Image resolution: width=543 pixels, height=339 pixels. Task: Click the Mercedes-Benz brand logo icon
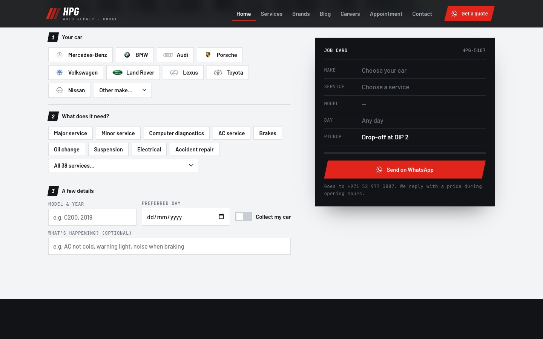tap(60, 55)
